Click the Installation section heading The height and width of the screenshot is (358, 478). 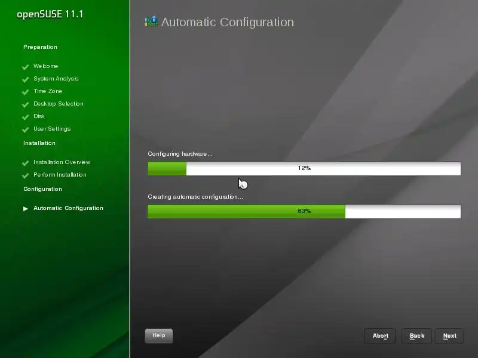[x=39, y=143]
